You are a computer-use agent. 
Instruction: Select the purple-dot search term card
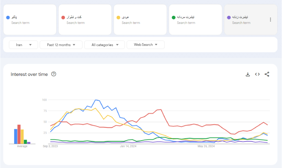[251, 20]
